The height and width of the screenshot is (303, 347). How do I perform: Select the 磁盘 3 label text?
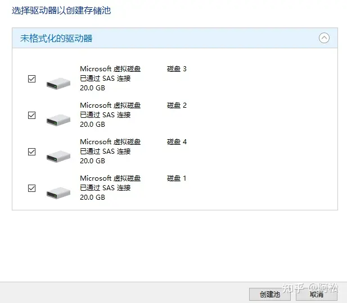(177, 69)
